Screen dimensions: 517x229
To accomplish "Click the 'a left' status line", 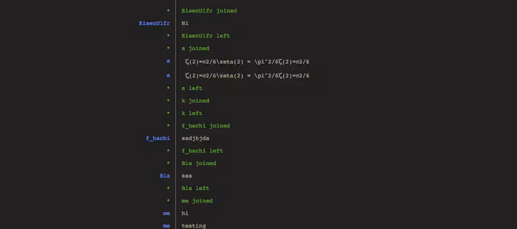I will [x=192, y=88].
